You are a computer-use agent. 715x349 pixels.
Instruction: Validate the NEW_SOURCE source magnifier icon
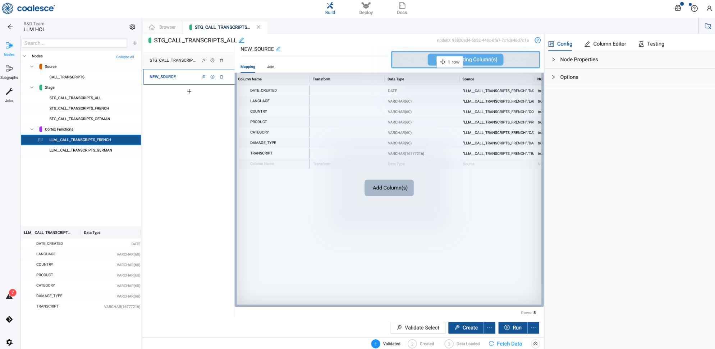(x=203, y=77)
